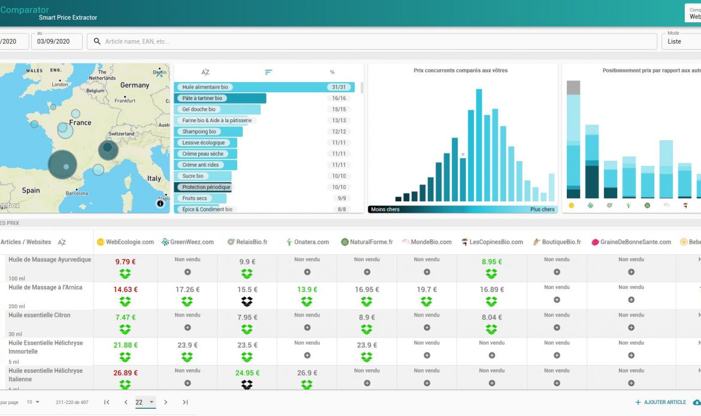Screen dimensions: 701x416
Task: Click MondeBio.com logo icon in table header
Action: pos(406,242)
